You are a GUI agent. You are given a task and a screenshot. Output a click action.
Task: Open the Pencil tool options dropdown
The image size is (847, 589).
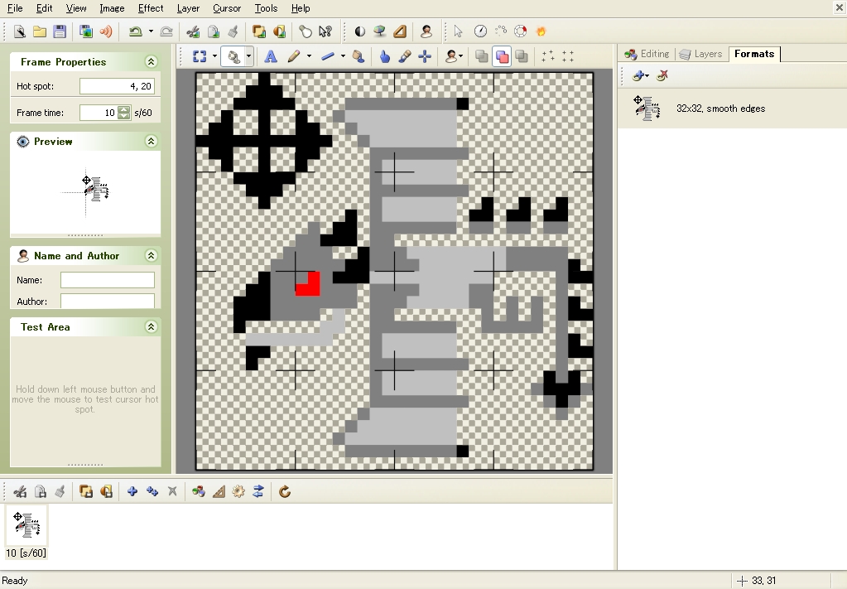tap(309, 56)
